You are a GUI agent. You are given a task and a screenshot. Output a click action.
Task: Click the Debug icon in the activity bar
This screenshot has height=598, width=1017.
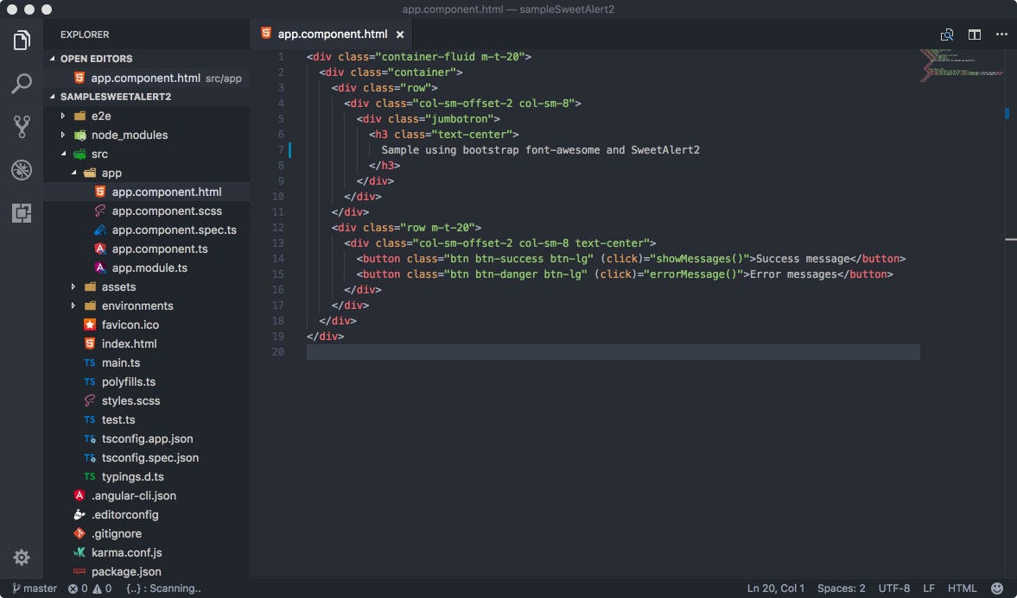click(22, 171)
